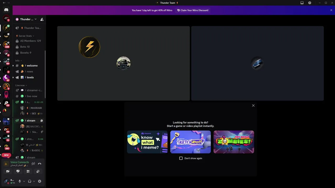Check the Don't show again checkbox
The image size is (335, 188).
[181, 158]
